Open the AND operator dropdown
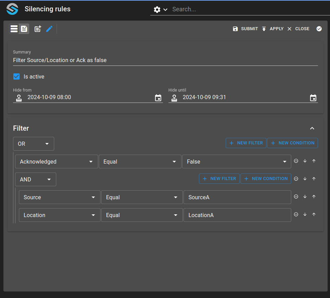This screenshot has height=298, width=330. (36, 179)
